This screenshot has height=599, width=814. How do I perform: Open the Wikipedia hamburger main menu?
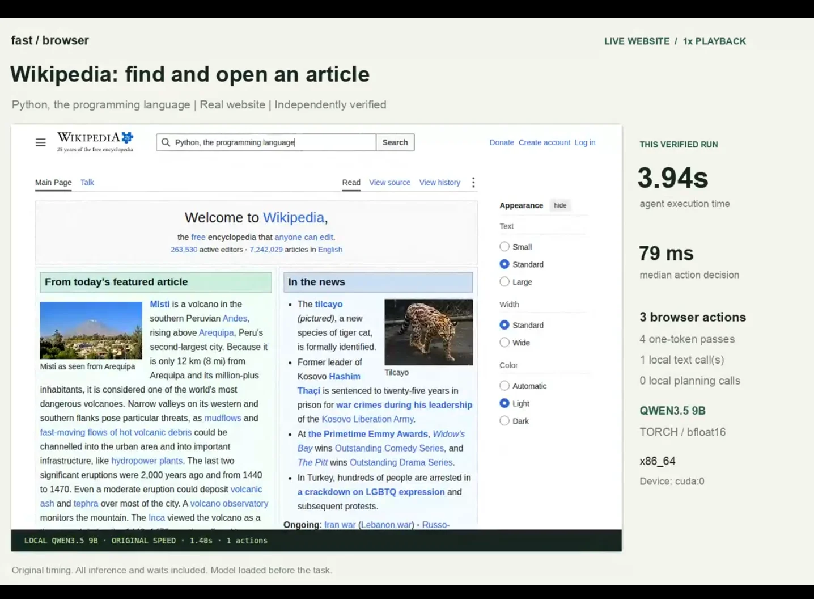tap(41, 142)
